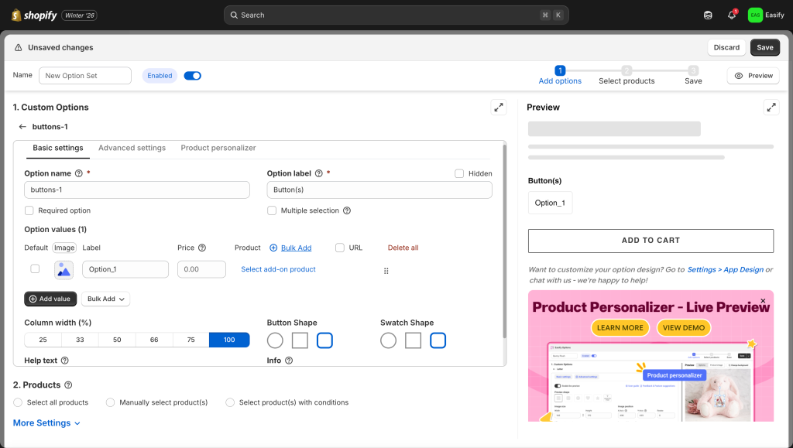
Task: Click the back arrow next to buttons-1
Action: coord(22,127)
